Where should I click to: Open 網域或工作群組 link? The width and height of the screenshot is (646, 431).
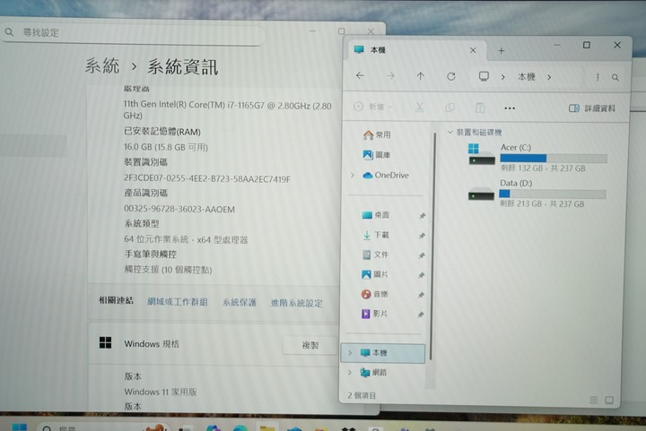click(x=178, y=302)
